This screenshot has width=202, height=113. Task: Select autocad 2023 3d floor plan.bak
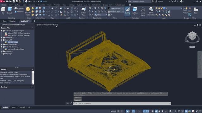[x=19, y=35]
